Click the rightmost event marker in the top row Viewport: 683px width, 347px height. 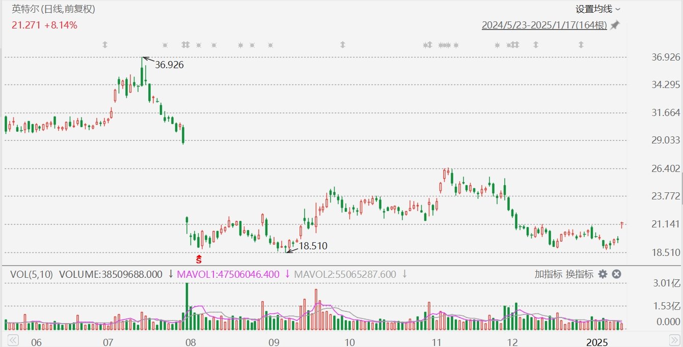(581, 45)
